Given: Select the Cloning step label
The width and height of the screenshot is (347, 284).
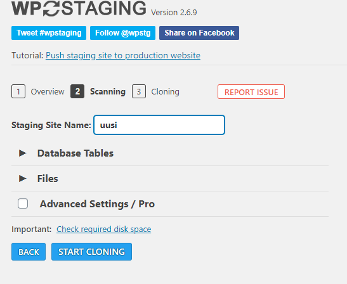Looking at the screenshot, I should tap(166, 91).
